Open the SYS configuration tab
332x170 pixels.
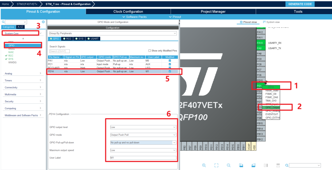(x=79, y=39)
